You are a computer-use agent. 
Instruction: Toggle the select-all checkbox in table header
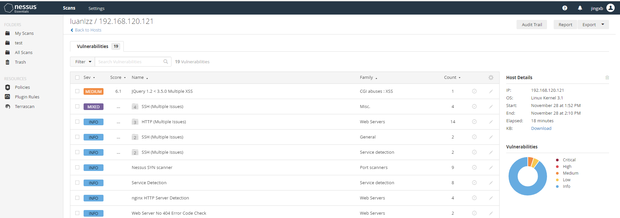(77, 78)
